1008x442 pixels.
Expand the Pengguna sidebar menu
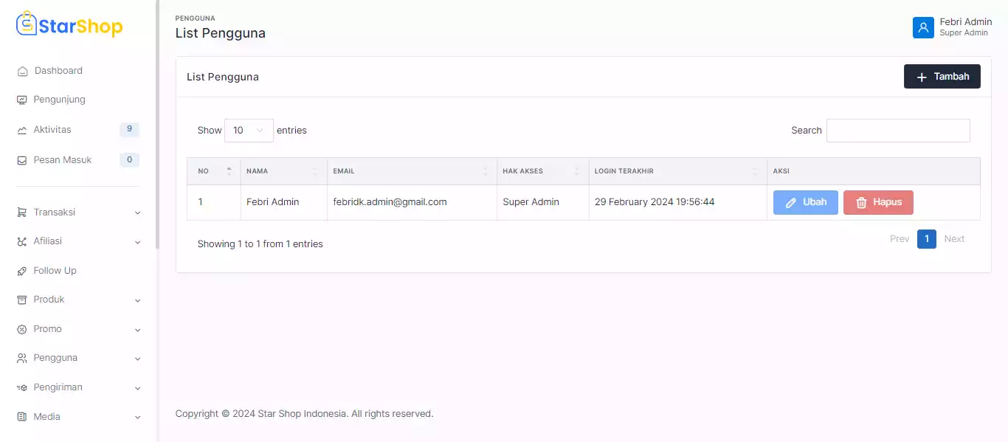click(x=77, y=359)
